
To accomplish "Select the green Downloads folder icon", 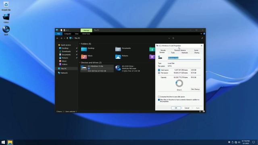I will tap(152, 49).
